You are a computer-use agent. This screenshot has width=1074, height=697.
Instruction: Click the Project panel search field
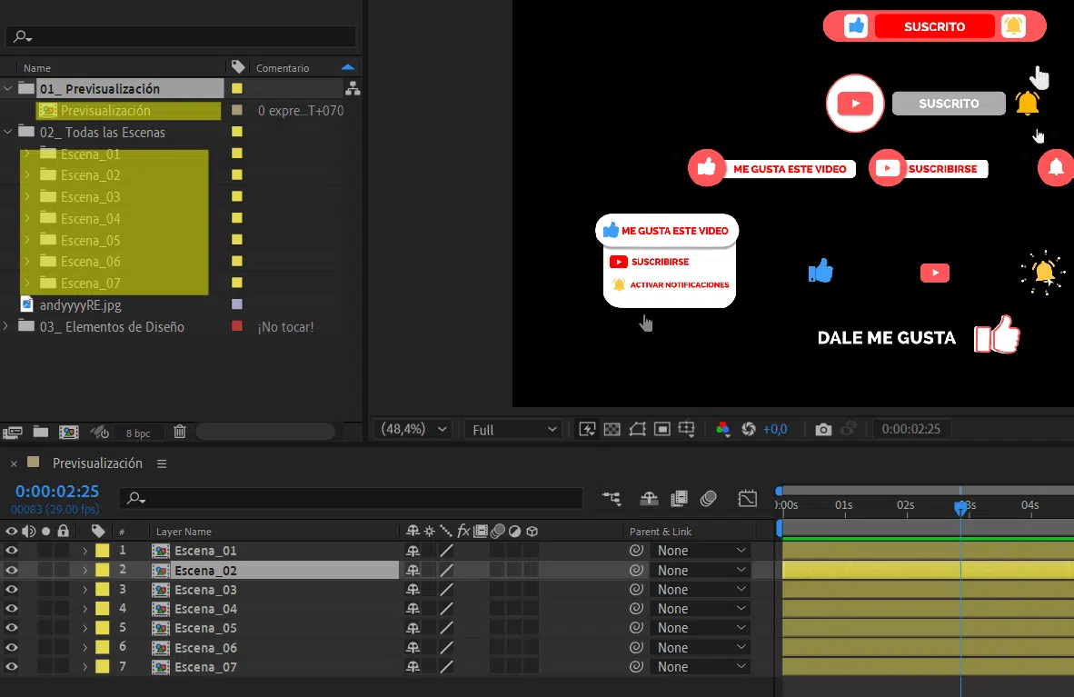[x=180, y=36]
